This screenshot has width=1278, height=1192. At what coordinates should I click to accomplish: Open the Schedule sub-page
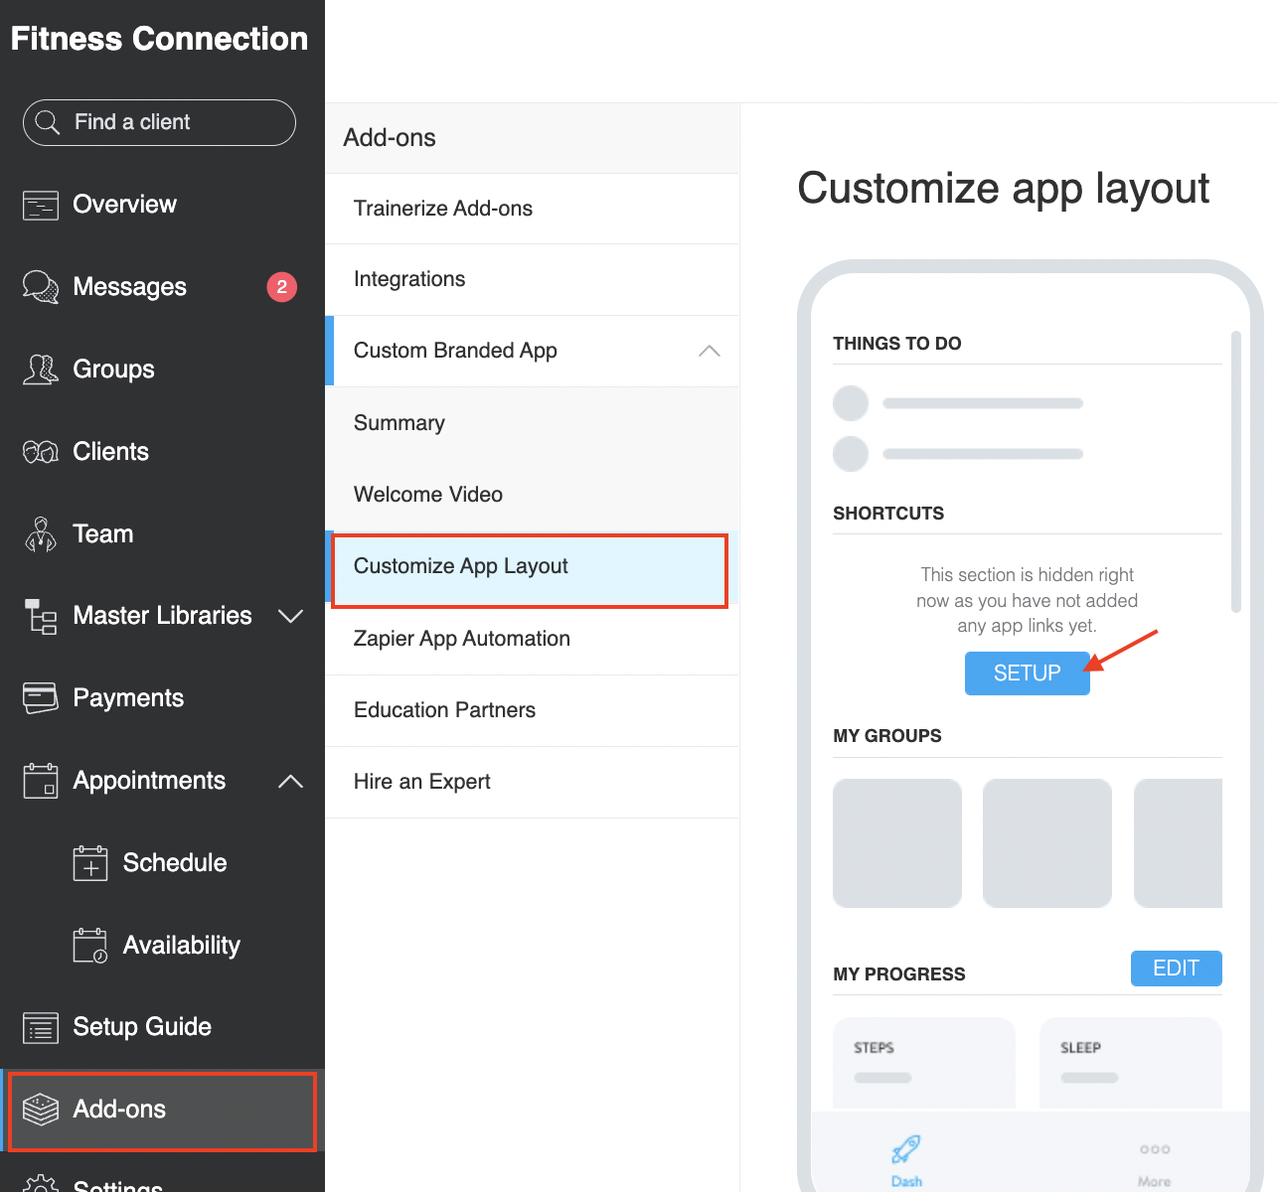point(175,863)
